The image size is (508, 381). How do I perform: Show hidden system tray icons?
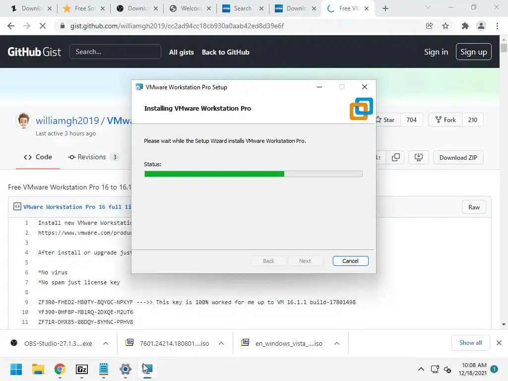[421, 369]
